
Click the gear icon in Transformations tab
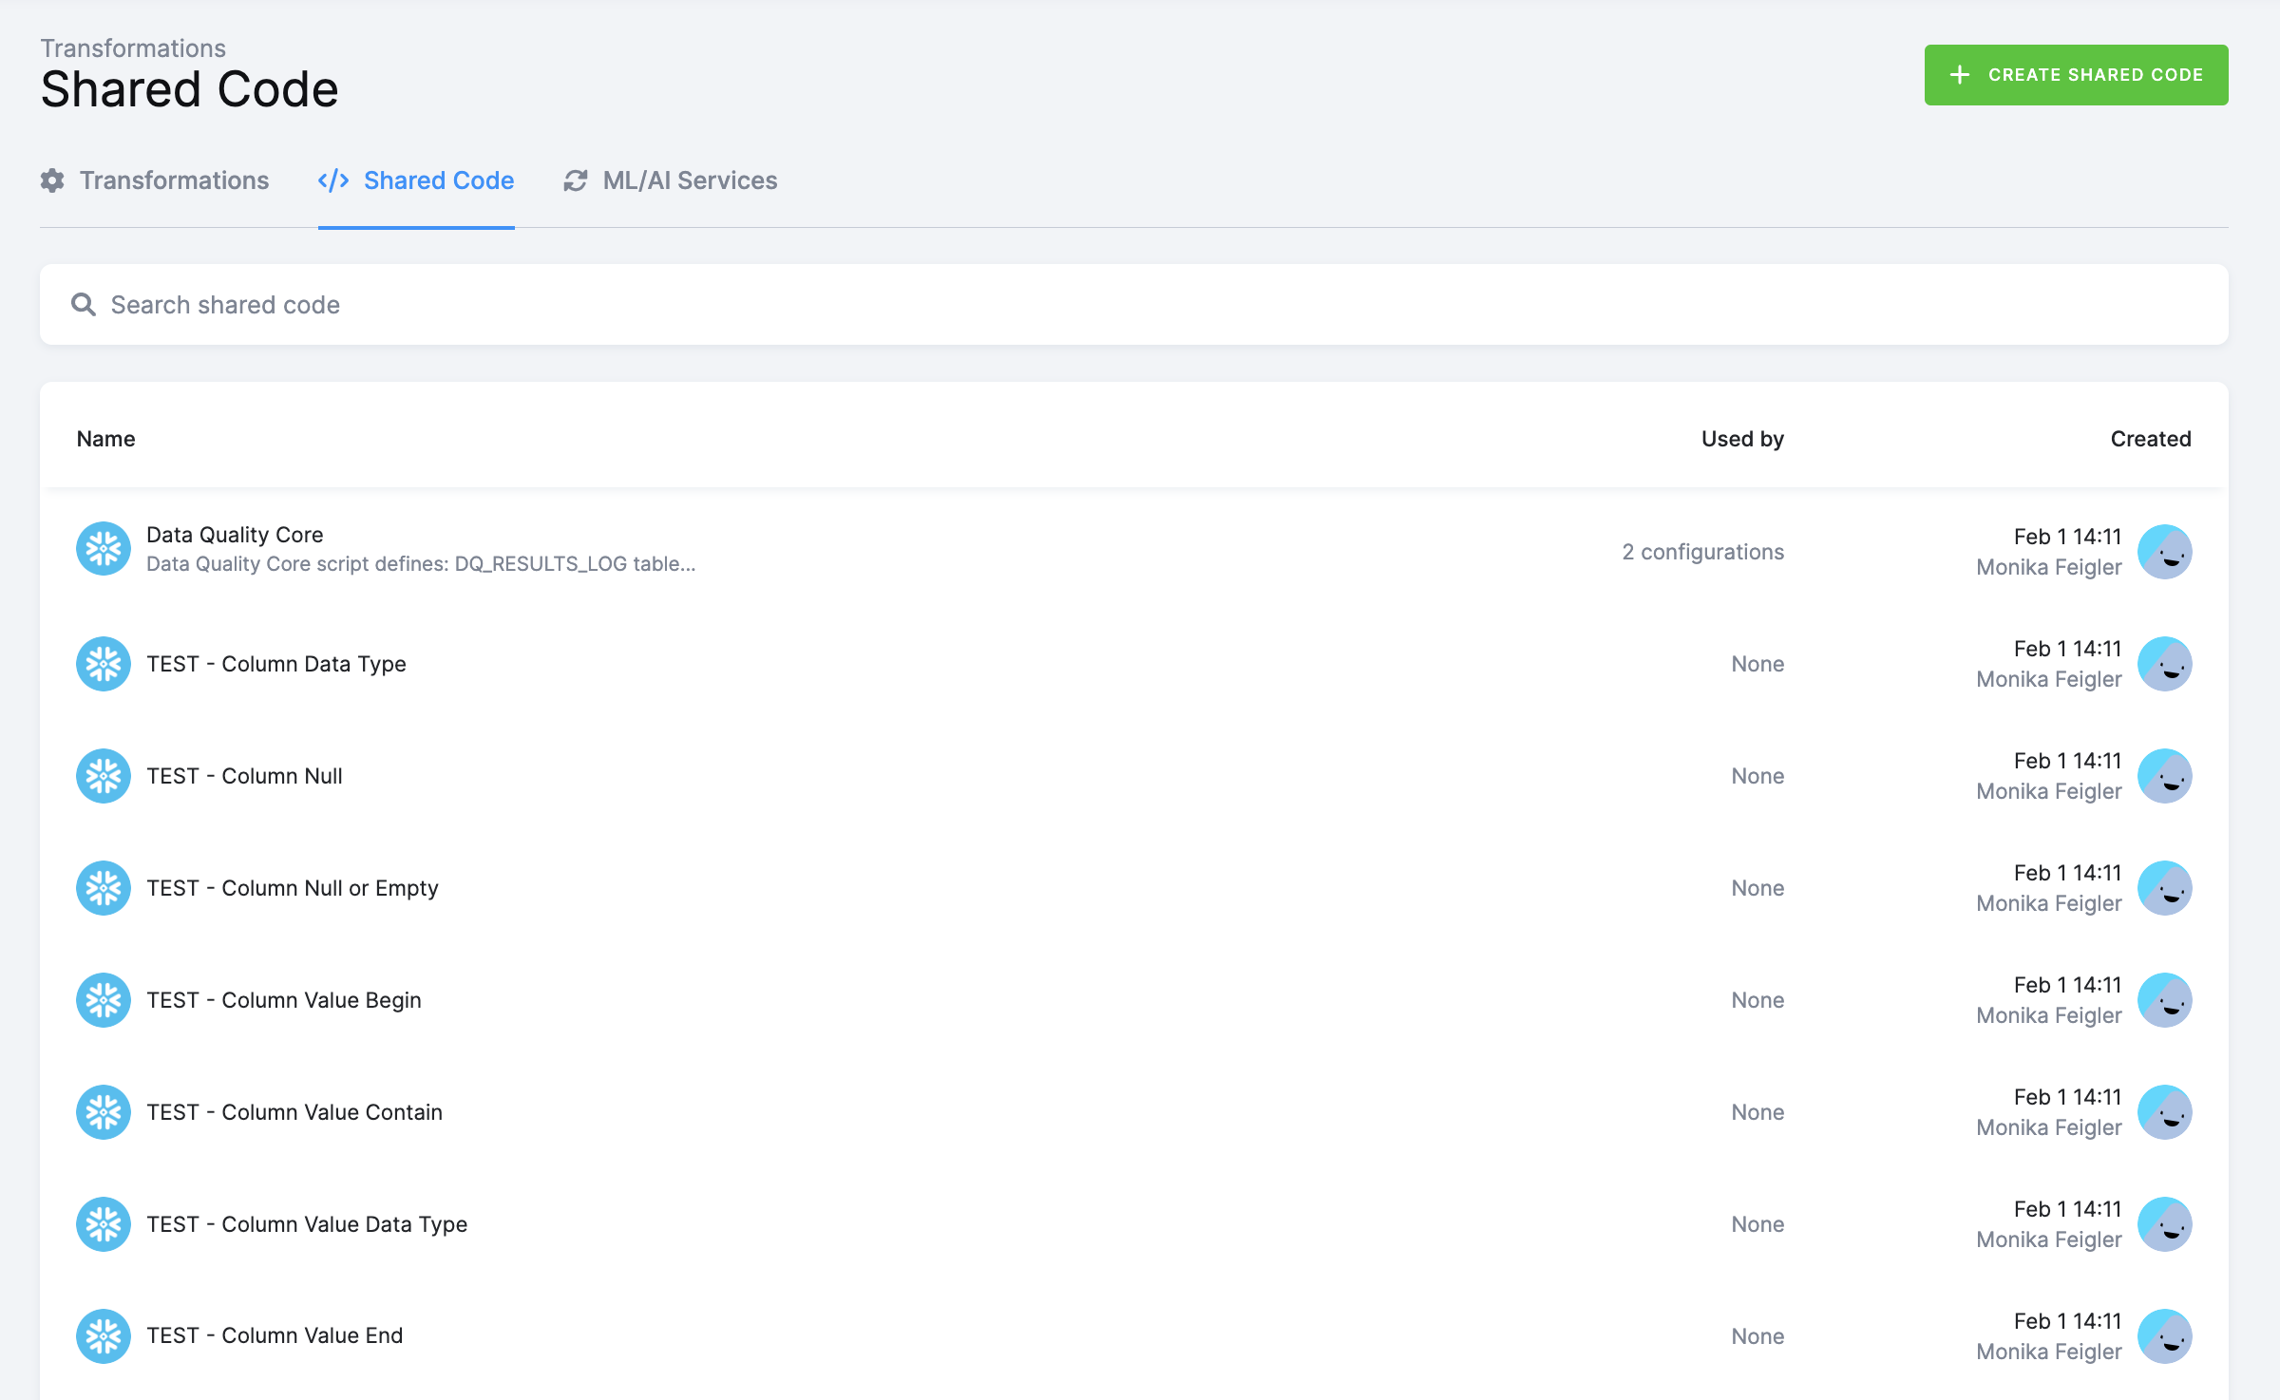pos(52,180)
